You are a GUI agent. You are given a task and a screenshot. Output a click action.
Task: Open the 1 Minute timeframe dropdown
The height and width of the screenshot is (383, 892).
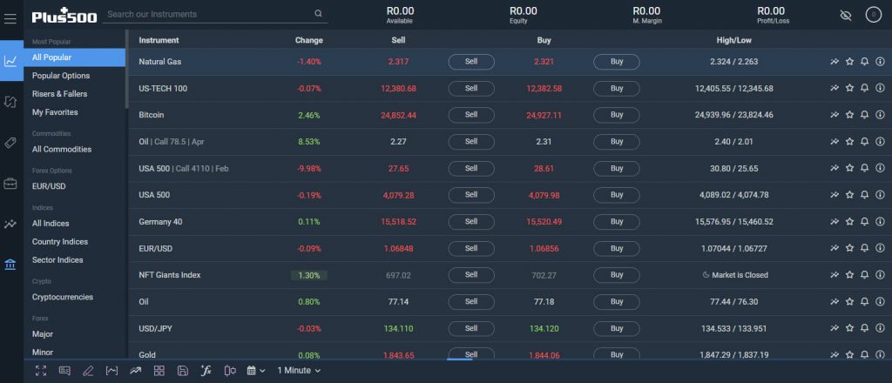[299, 371]
